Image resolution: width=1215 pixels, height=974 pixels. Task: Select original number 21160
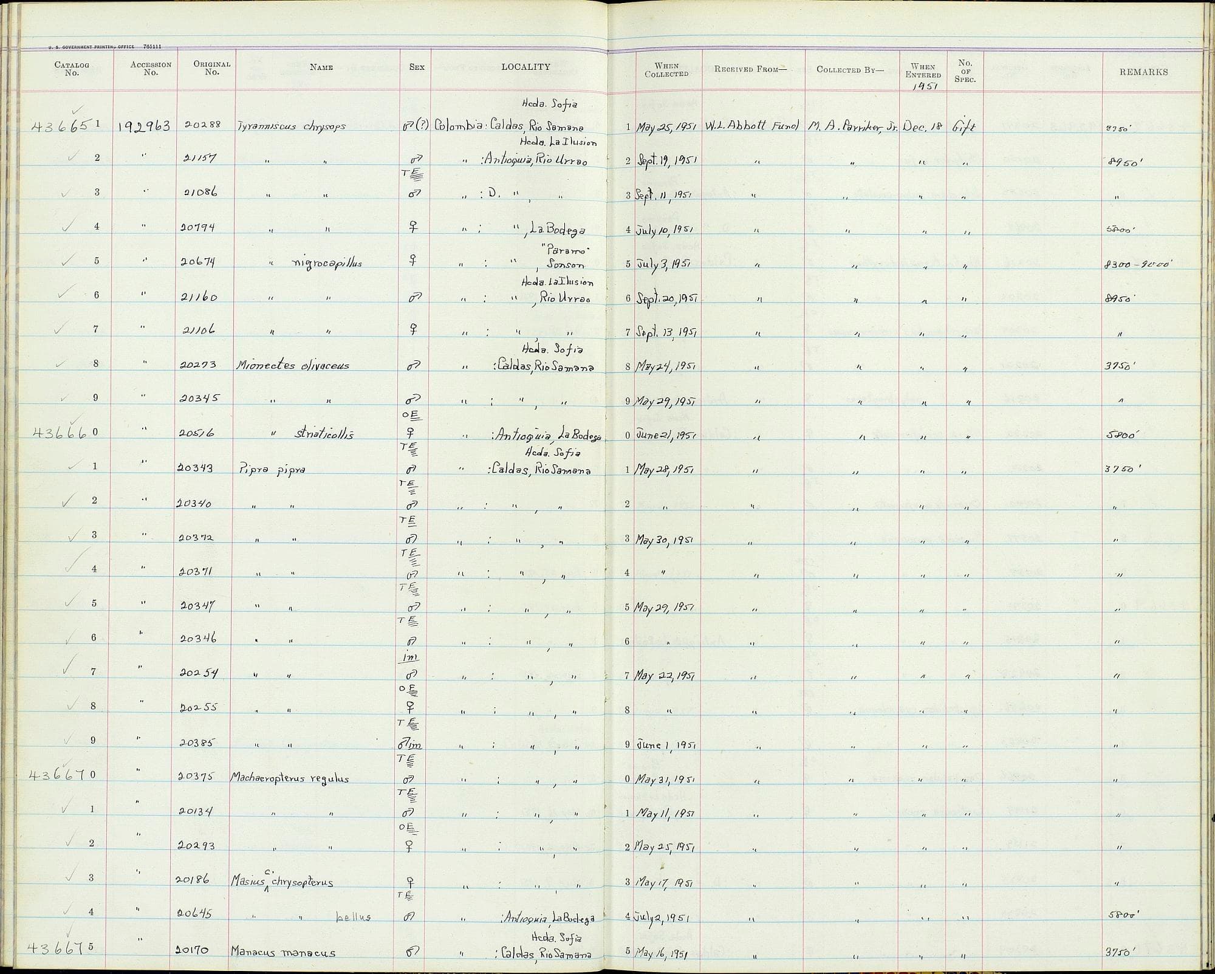pyautogui.click(x=200, y=297)
